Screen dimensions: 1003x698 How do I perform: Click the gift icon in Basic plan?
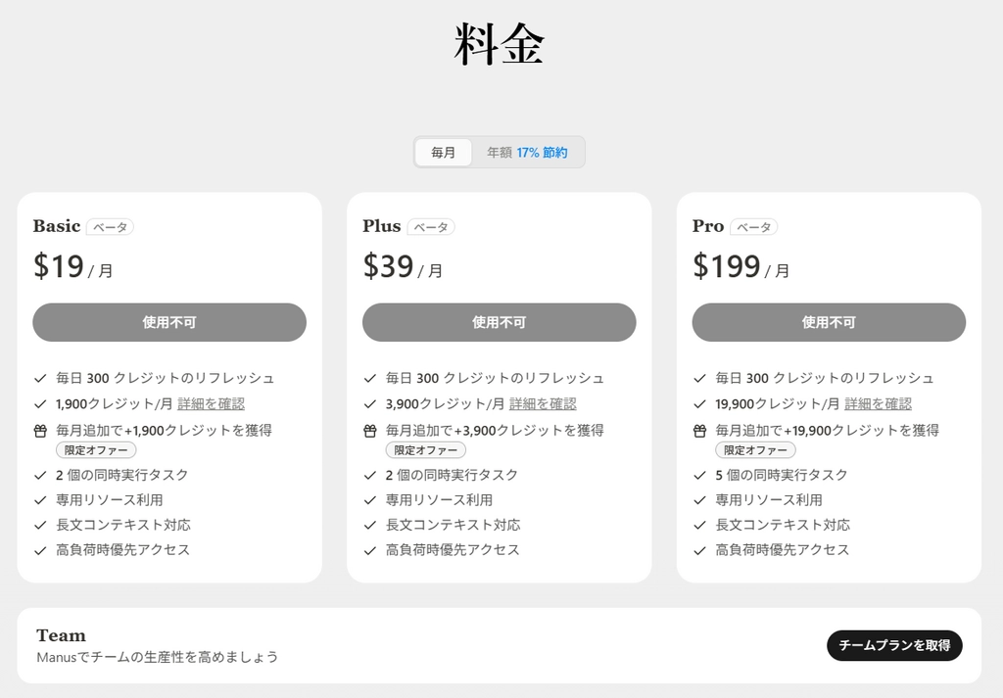click(40, 431)
